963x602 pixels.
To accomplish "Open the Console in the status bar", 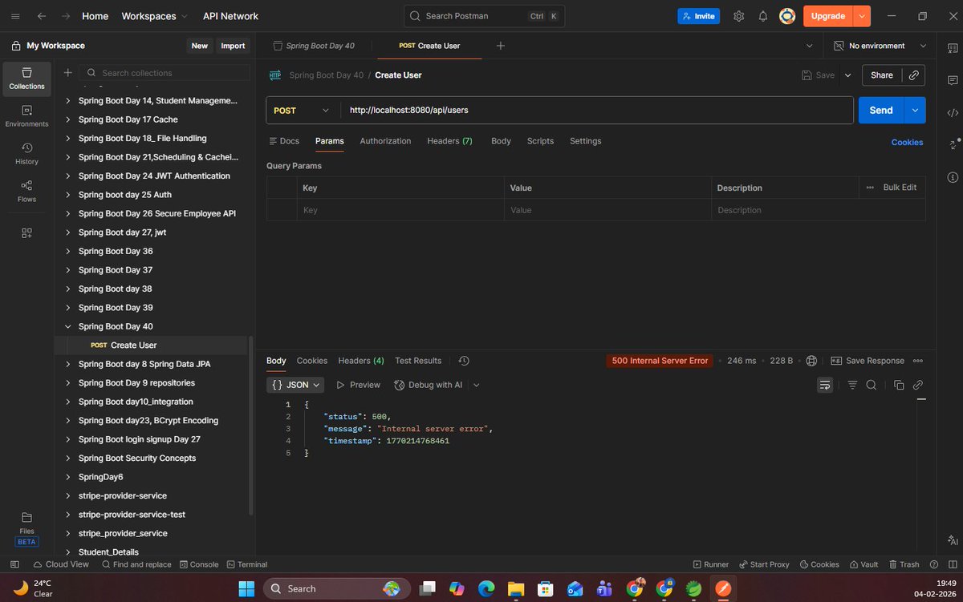I will click(x=199, y=564).
